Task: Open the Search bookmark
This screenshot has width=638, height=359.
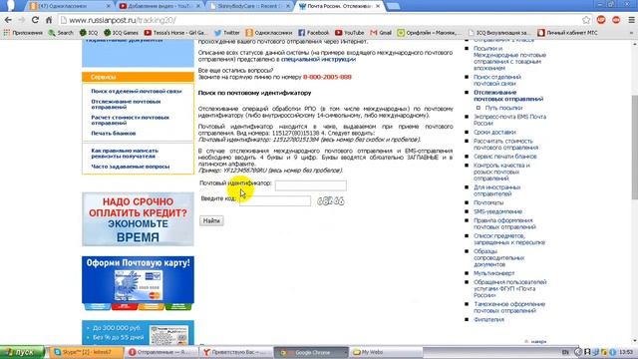Action: (61, 33)
